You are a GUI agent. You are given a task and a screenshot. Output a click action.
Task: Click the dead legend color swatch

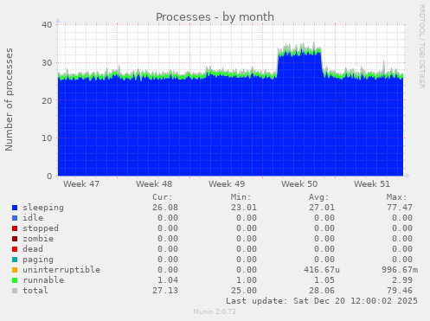click(x=15, y=249)
